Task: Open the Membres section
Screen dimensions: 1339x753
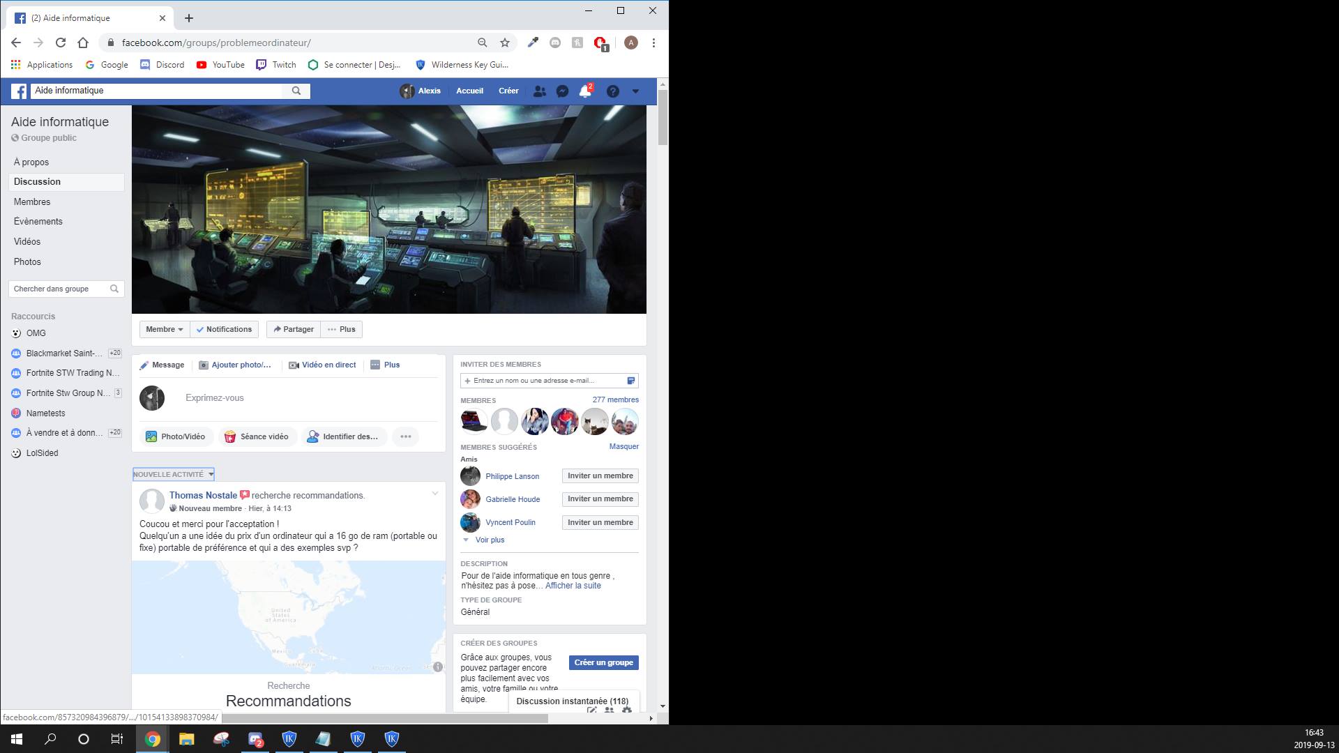Action: [x=32, y=201]
